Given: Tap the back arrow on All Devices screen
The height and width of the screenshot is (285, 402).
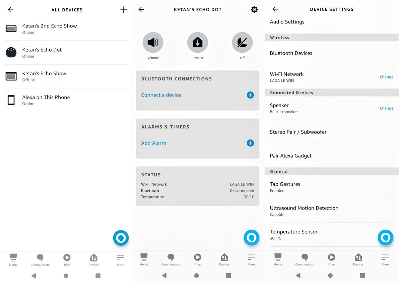Looking at the screenshot, I should [x=10, y=10].
